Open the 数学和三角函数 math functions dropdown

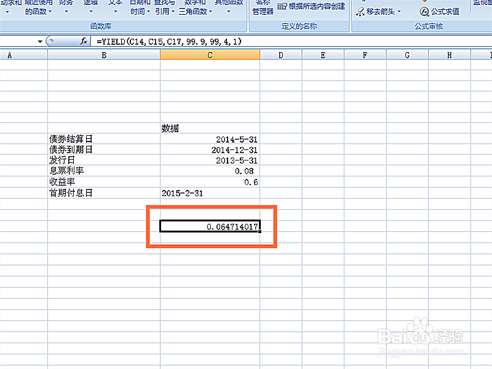195,8
